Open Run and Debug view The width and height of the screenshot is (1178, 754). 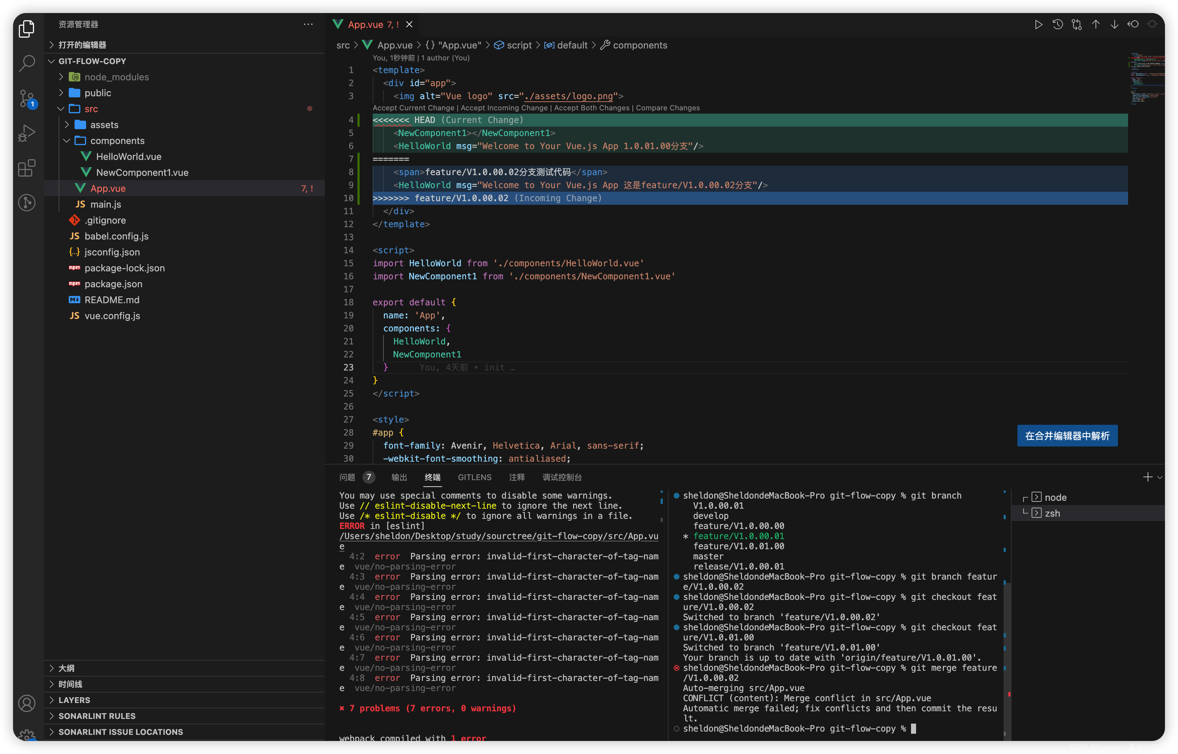point(27,133)
